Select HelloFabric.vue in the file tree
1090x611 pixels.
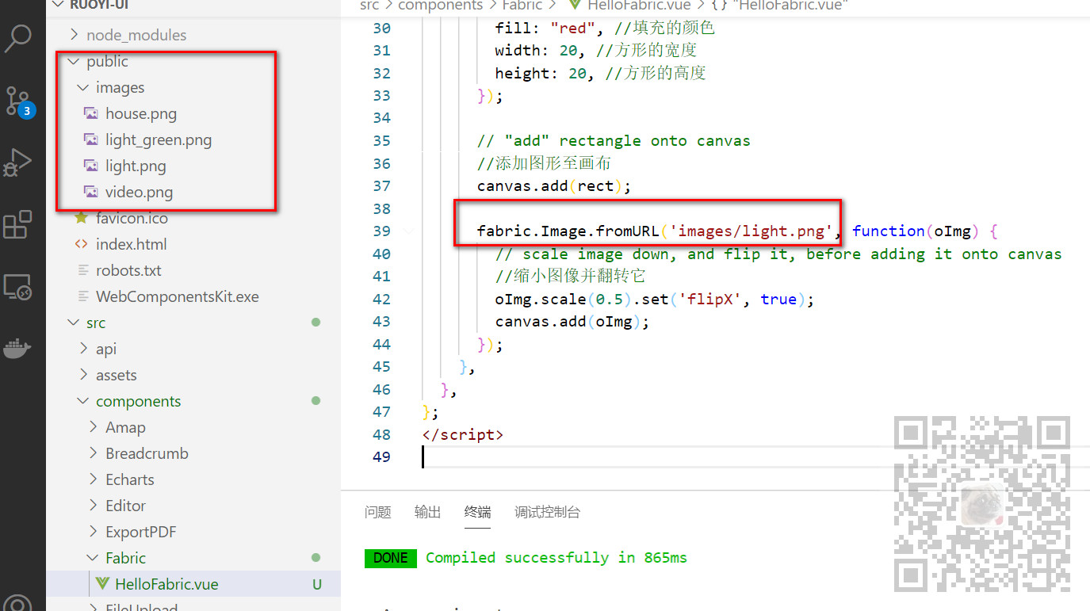coord(166,584)
